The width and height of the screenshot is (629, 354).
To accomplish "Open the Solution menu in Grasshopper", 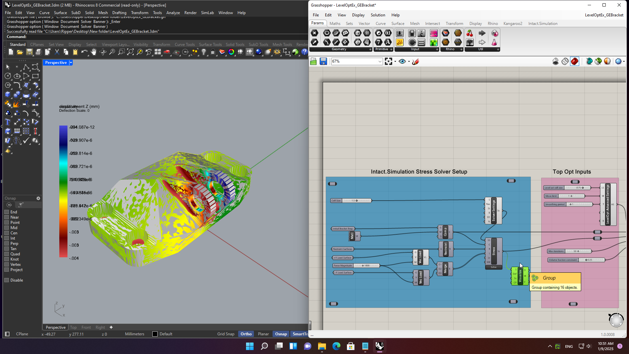I will [x=378, y=15].
